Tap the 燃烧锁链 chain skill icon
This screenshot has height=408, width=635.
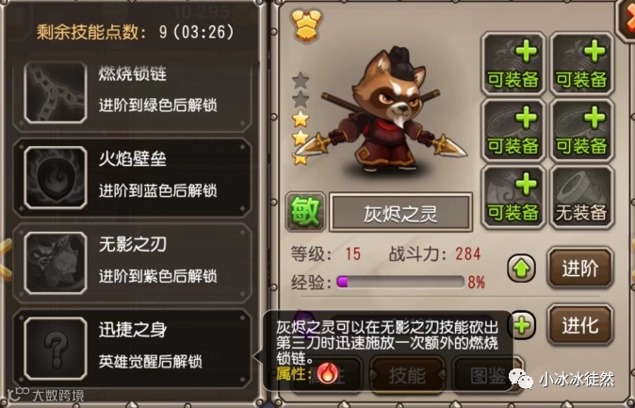coord(56,92)
